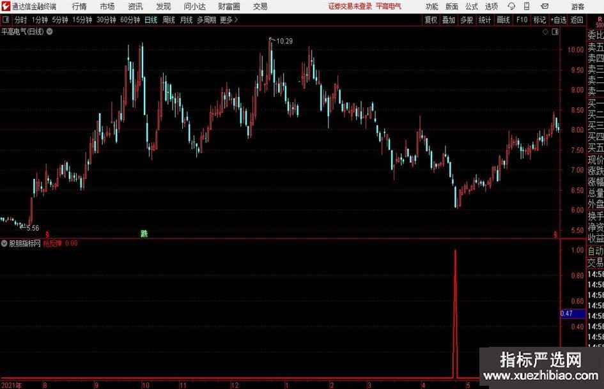Open the 公式 menu
Image resolution: width=604 pixels, height=389 pixels.
tap(472, 6)
